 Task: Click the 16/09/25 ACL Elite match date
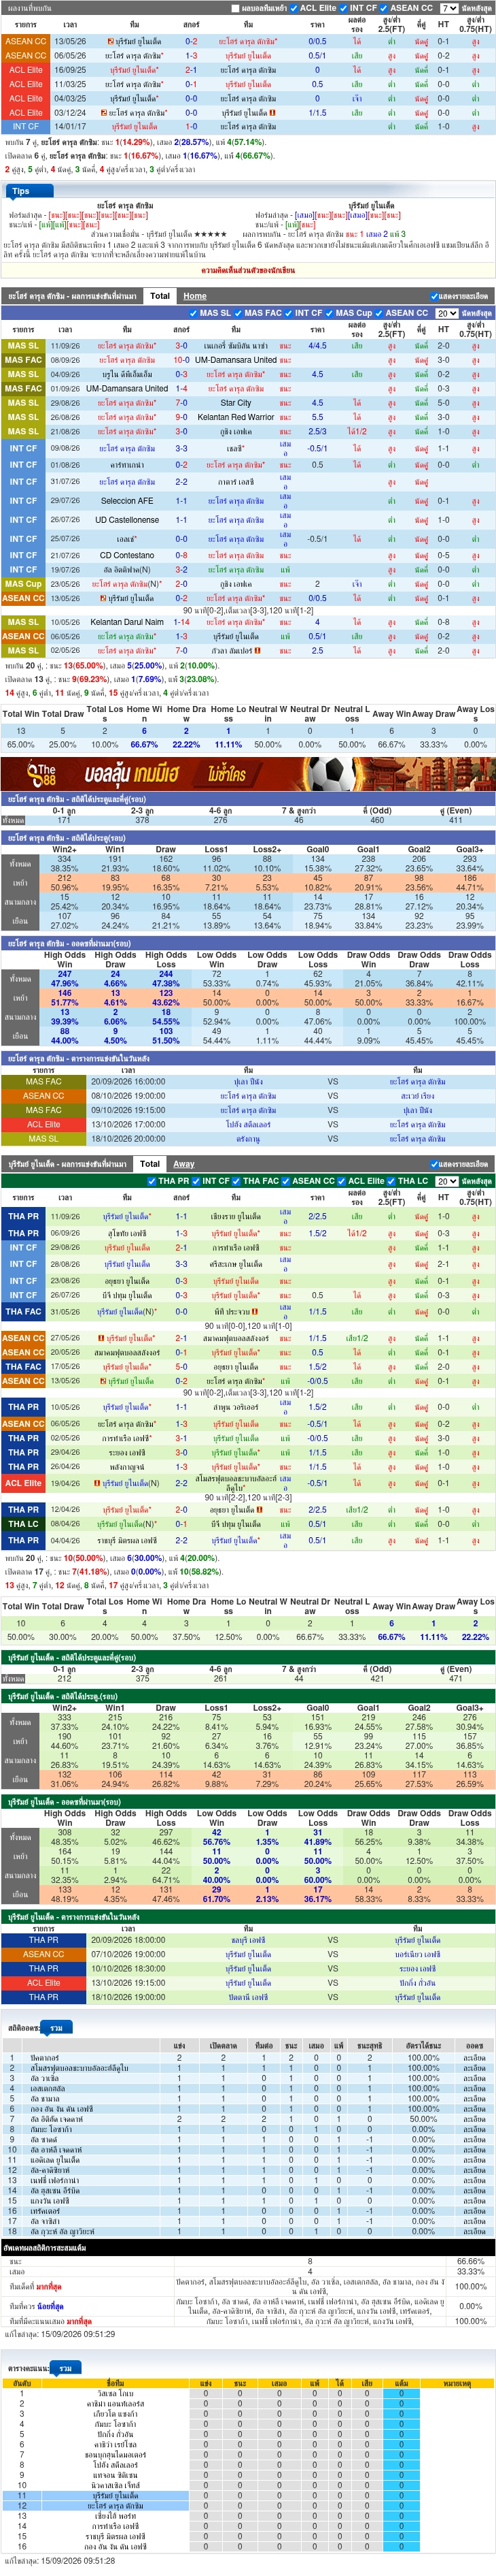click(70, 70)
